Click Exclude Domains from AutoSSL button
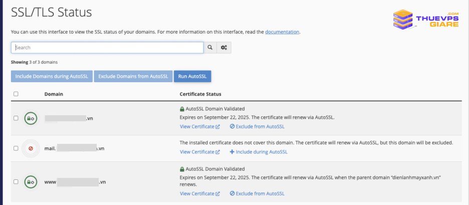Screen dimensions: 469x205 pyautogui.click(x=133, y=76)
